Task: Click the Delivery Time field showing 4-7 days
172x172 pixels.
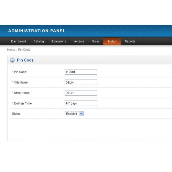Action: click(81, 103)
